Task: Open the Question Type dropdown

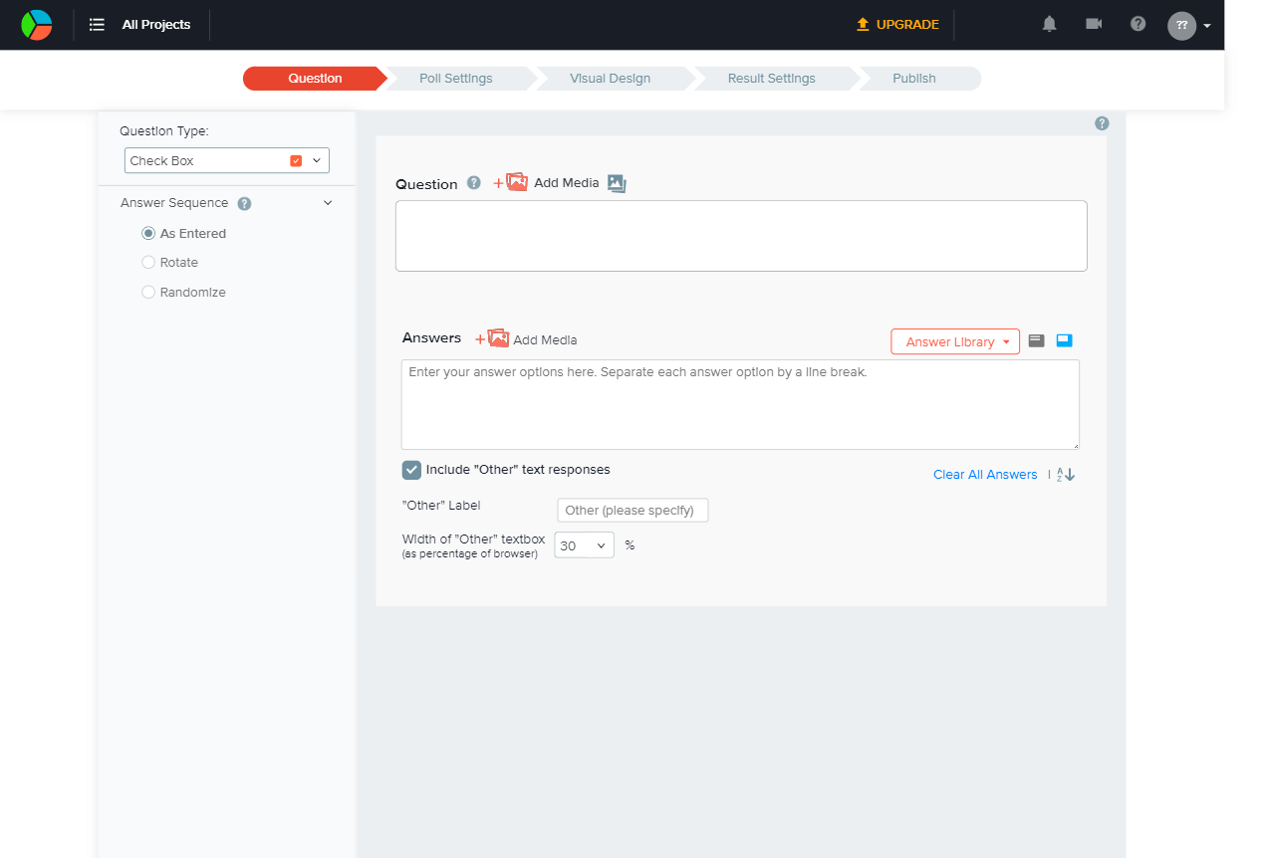Action: (227, 160)
